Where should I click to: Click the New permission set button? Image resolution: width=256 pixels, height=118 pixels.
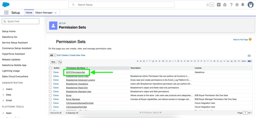(53, 62)
